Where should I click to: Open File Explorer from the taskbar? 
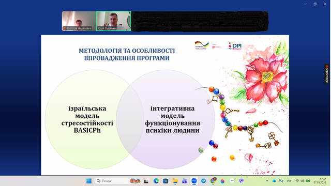pos(175,181)
